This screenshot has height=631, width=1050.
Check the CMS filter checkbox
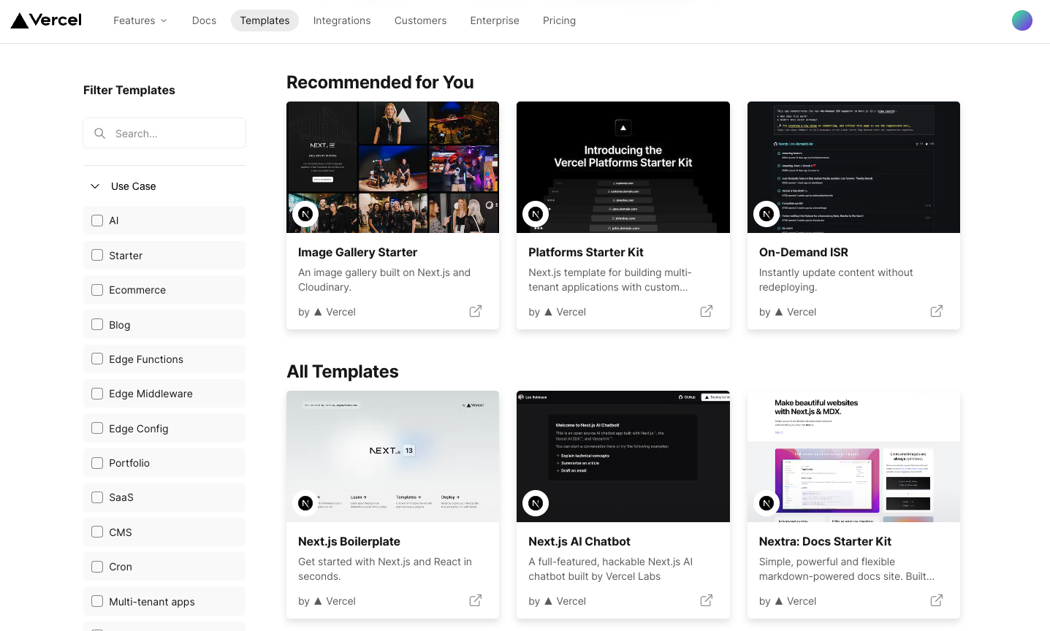click(x=97, y=532)
